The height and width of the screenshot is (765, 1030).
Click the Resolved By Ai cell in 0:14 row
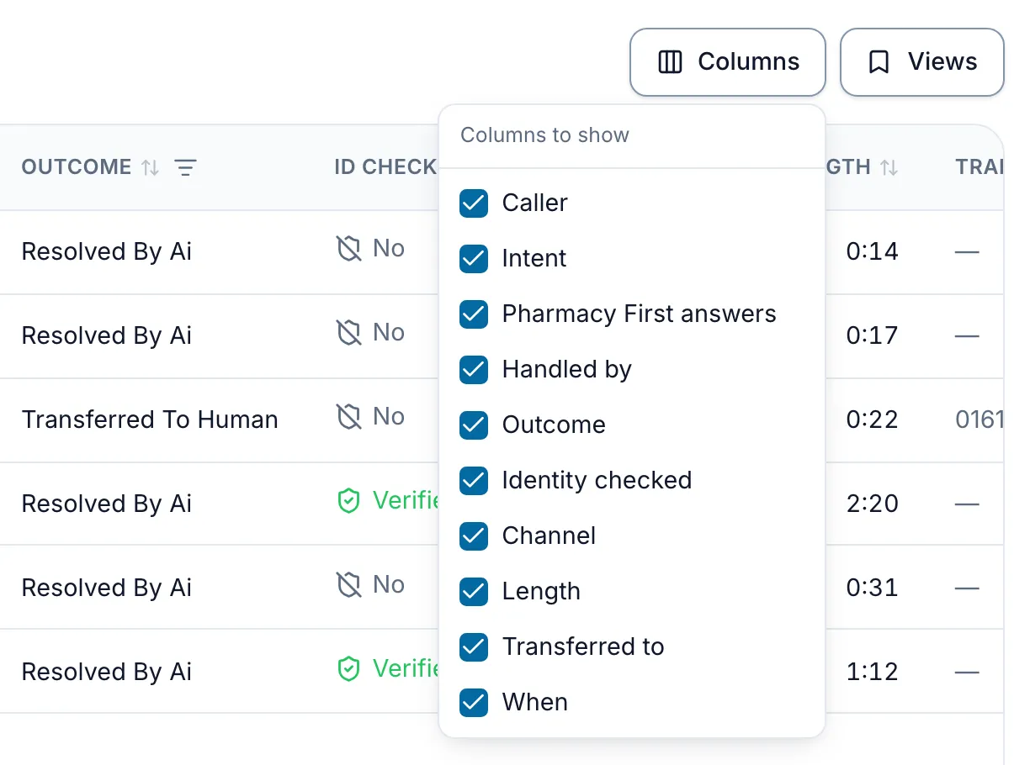107,251
